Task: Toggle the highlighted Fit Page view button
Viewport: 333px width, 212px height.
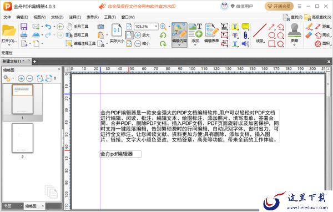Action: [129, 35]
